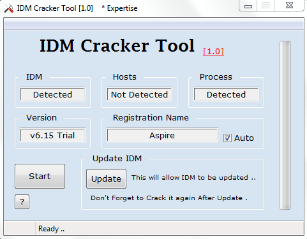Click the disabled maximize window button

click(266, 5)
